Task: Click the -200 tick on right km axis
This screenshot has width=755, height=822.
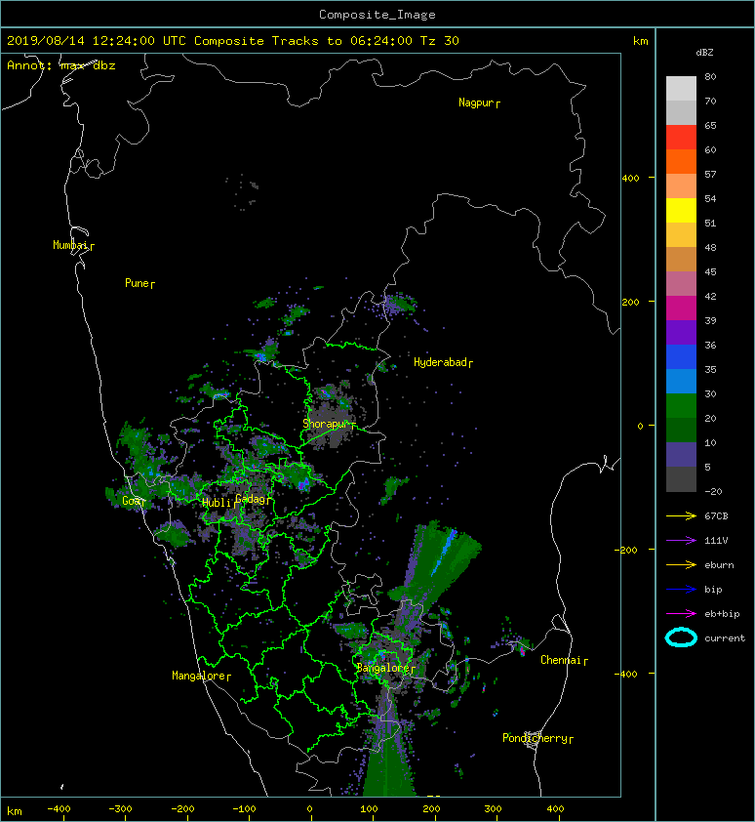Action: (x=626, y=550)
